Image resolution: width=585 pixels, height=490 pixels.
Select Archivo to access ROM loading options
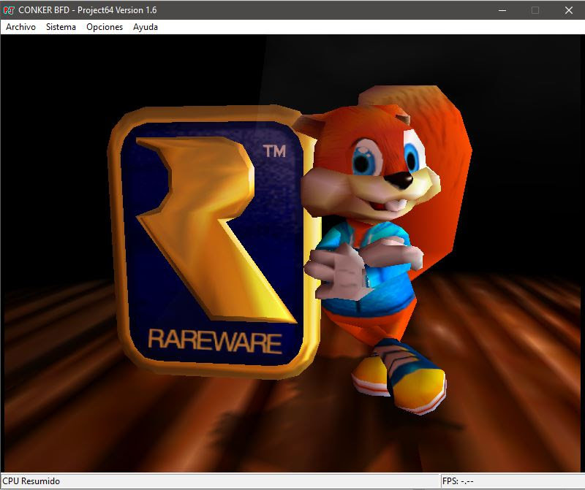(x=20, y=27)
